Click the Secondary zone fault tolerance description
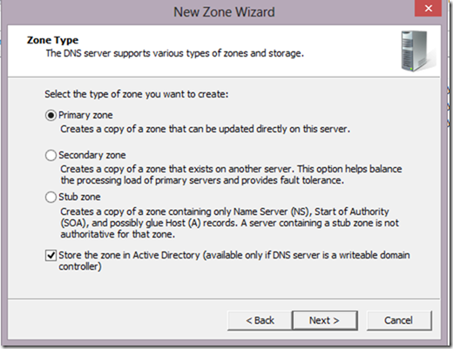The height and width of the screenshot is (349, 453). 231,175
